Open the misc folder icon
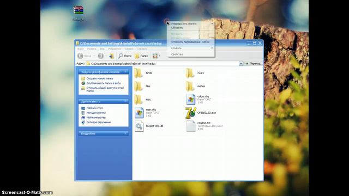This screenshot has width=349, height=196. (139, 100)
